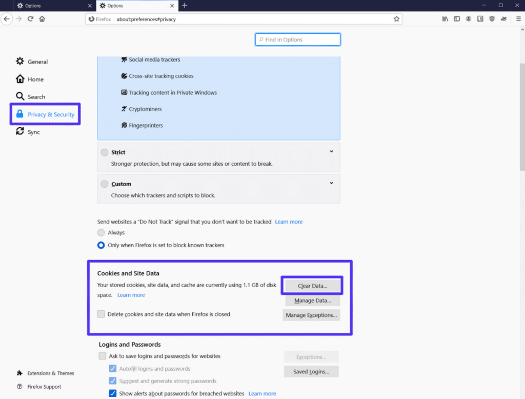Expand the Strict protection options

coord(331,151)
